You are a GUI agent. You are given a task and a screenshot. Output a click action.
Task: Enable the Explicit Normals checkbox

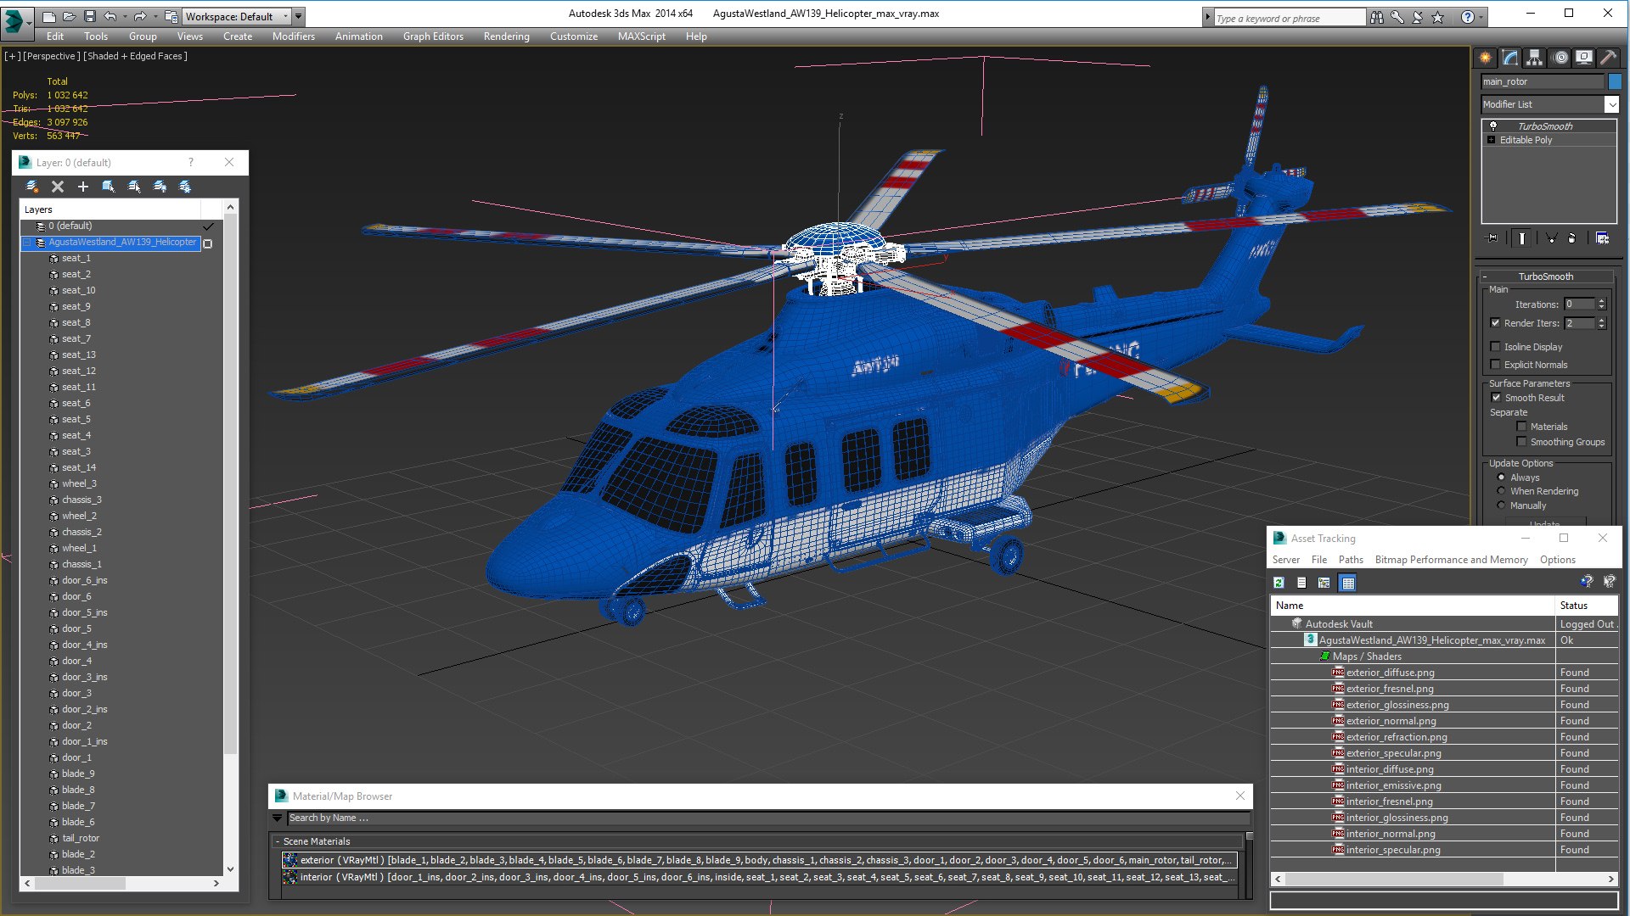[x=1496, y=365]
